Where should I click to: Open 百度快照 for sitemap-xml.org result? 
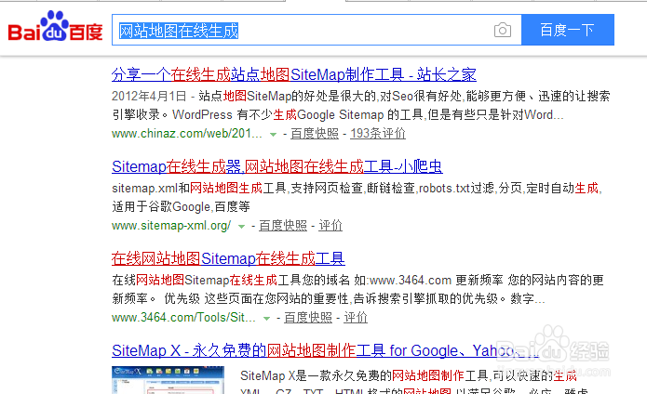click(283, 226)
